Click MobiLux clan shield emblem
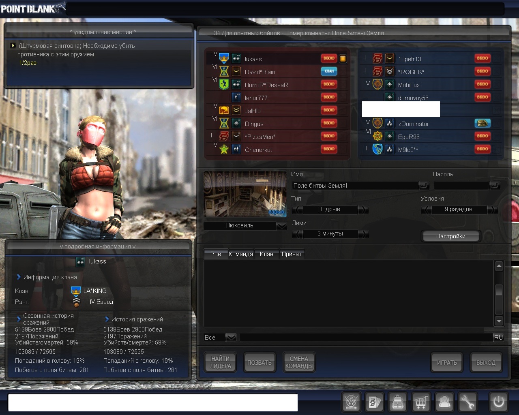The image size is (519, 415). (x=377, y=84)
